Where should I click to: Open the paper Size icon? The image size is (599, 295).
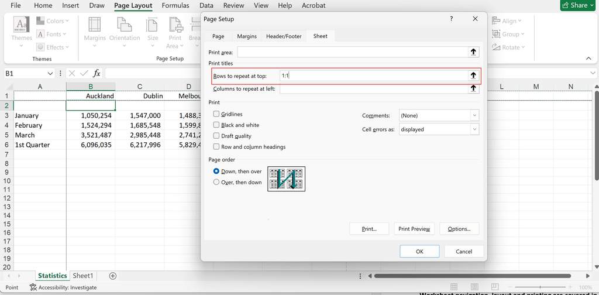pyautogui.click(x=153, y=24)
